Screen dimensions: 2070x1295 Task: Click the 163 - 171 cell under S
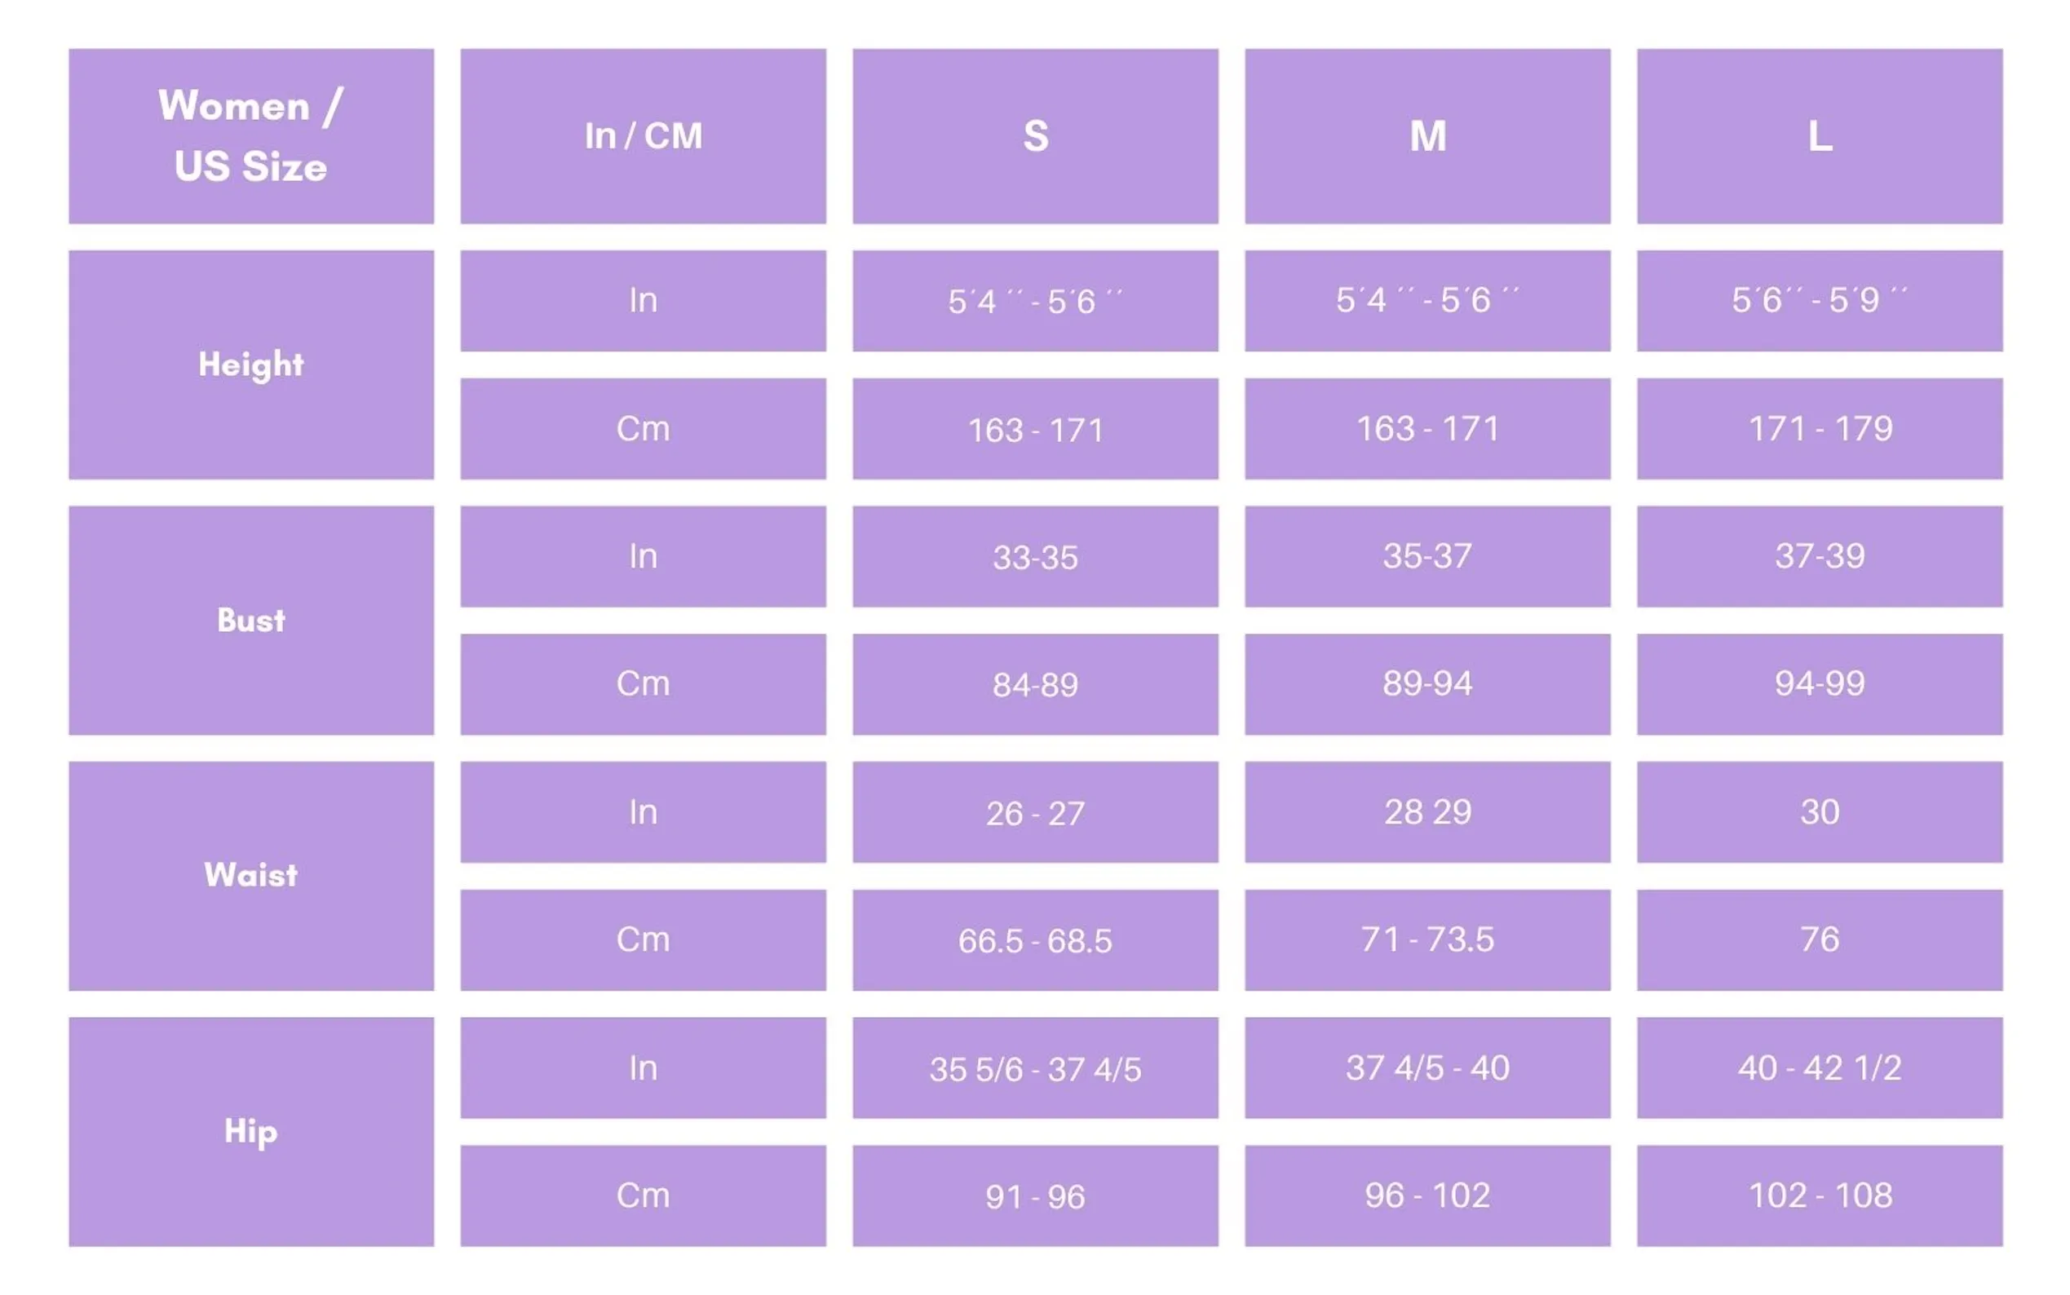[1036, 429]
